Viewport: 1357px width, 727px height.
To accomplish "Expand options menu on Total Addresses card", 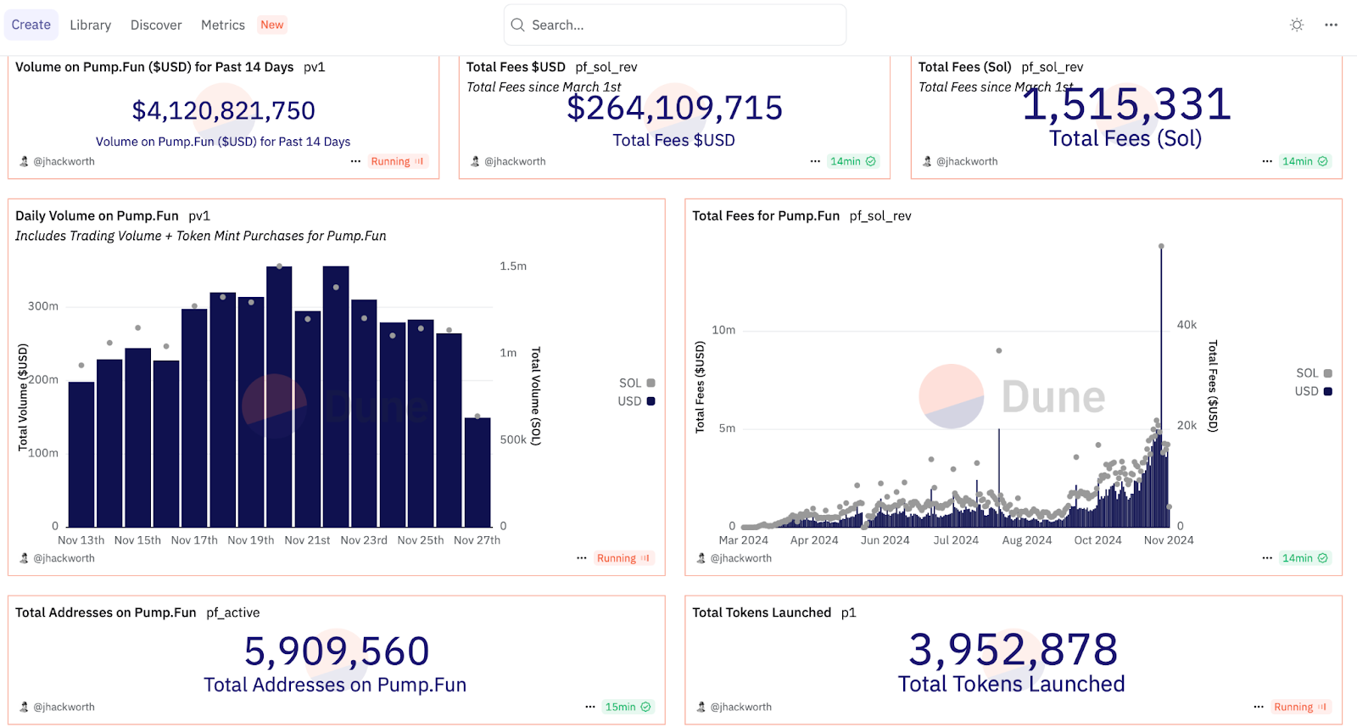I will pyautogui.click(x=589, y=707).
